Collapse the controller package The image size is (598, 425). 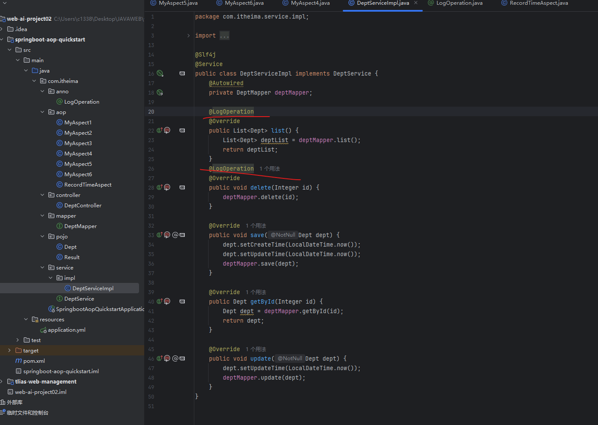[x=42, y=195]
